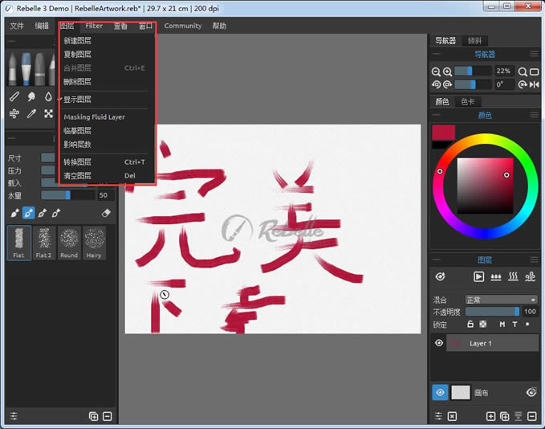Open the 帮助 menu

pos(219,26)
